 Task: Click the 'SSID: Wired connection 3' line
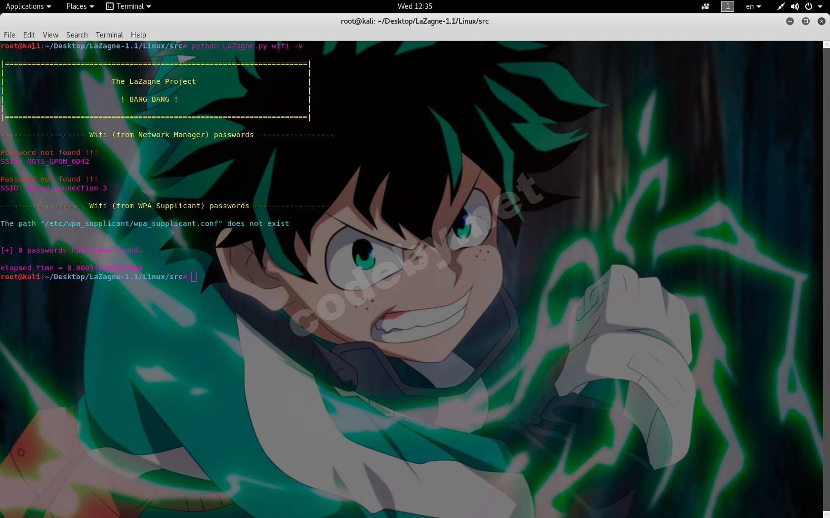pos(54,188)
